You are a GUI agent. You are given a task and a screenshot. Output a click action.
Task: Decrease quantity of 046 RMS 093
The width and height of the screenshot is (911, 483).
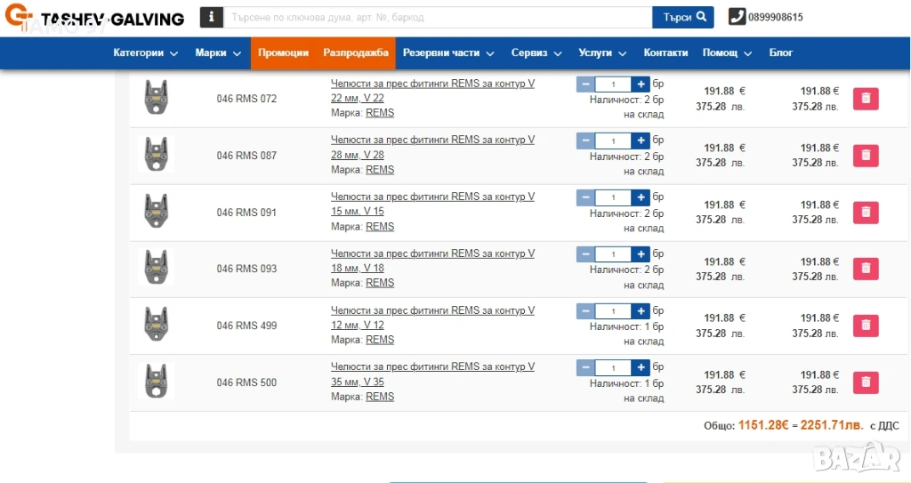(x=585, y=254)
